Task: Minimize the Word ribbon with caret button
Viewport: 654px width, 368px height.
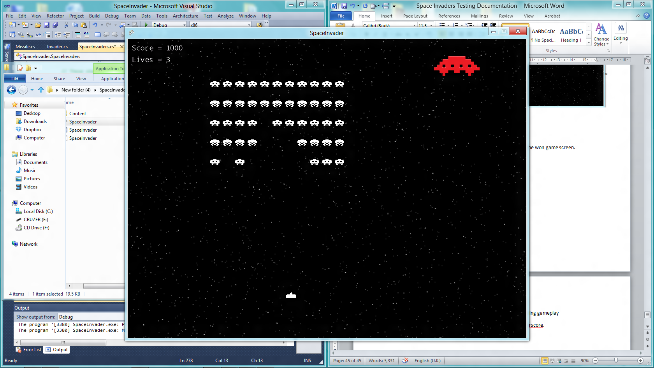Action: 638,16
